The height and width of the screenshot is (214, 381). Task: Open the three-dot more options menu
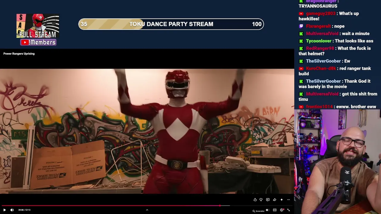pyautogui.click(x=288, y=200)
